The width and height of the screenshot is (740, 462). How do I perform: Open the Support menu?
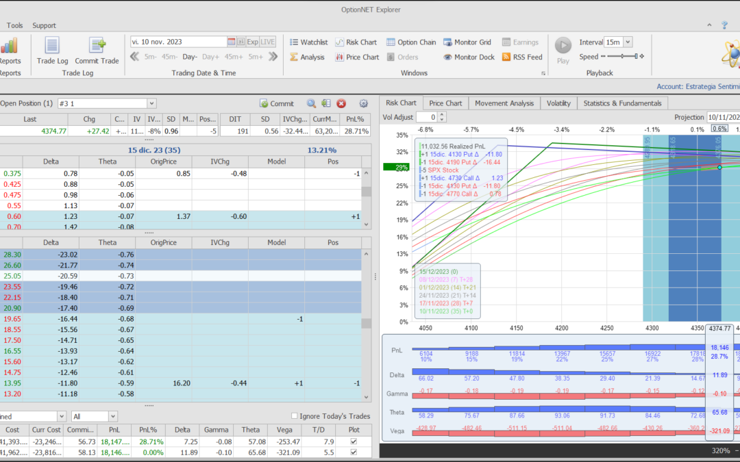click(45, 25)
